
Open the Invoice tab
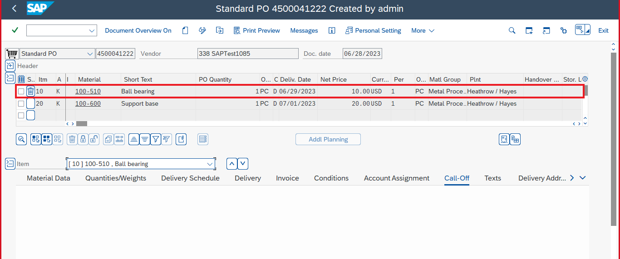click(287, 178)
